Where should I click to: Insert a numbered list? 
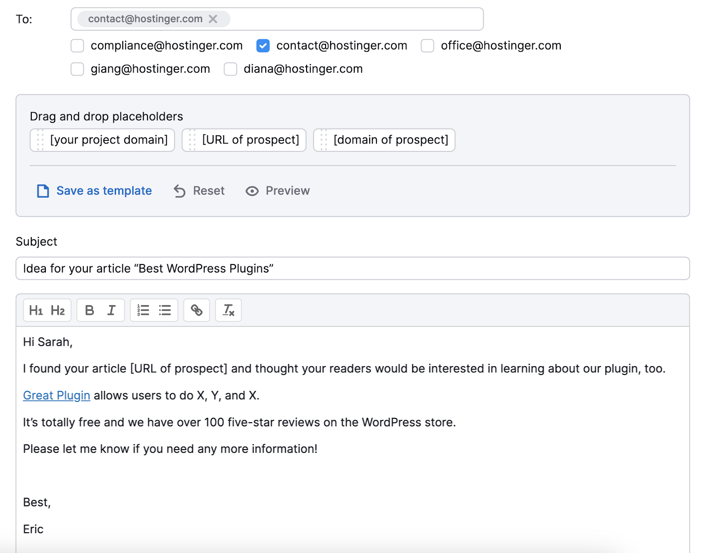click(x=143, y=310)
